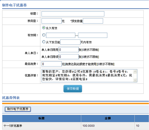Select the 永久有效 radio button

(44, 28)
